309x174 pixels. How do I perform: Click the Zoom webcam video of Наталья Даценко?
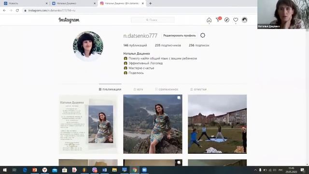click(283, 14)
